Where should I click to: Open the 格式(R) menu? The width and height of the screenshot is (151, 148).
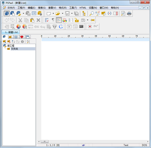[x=63, y=8]
